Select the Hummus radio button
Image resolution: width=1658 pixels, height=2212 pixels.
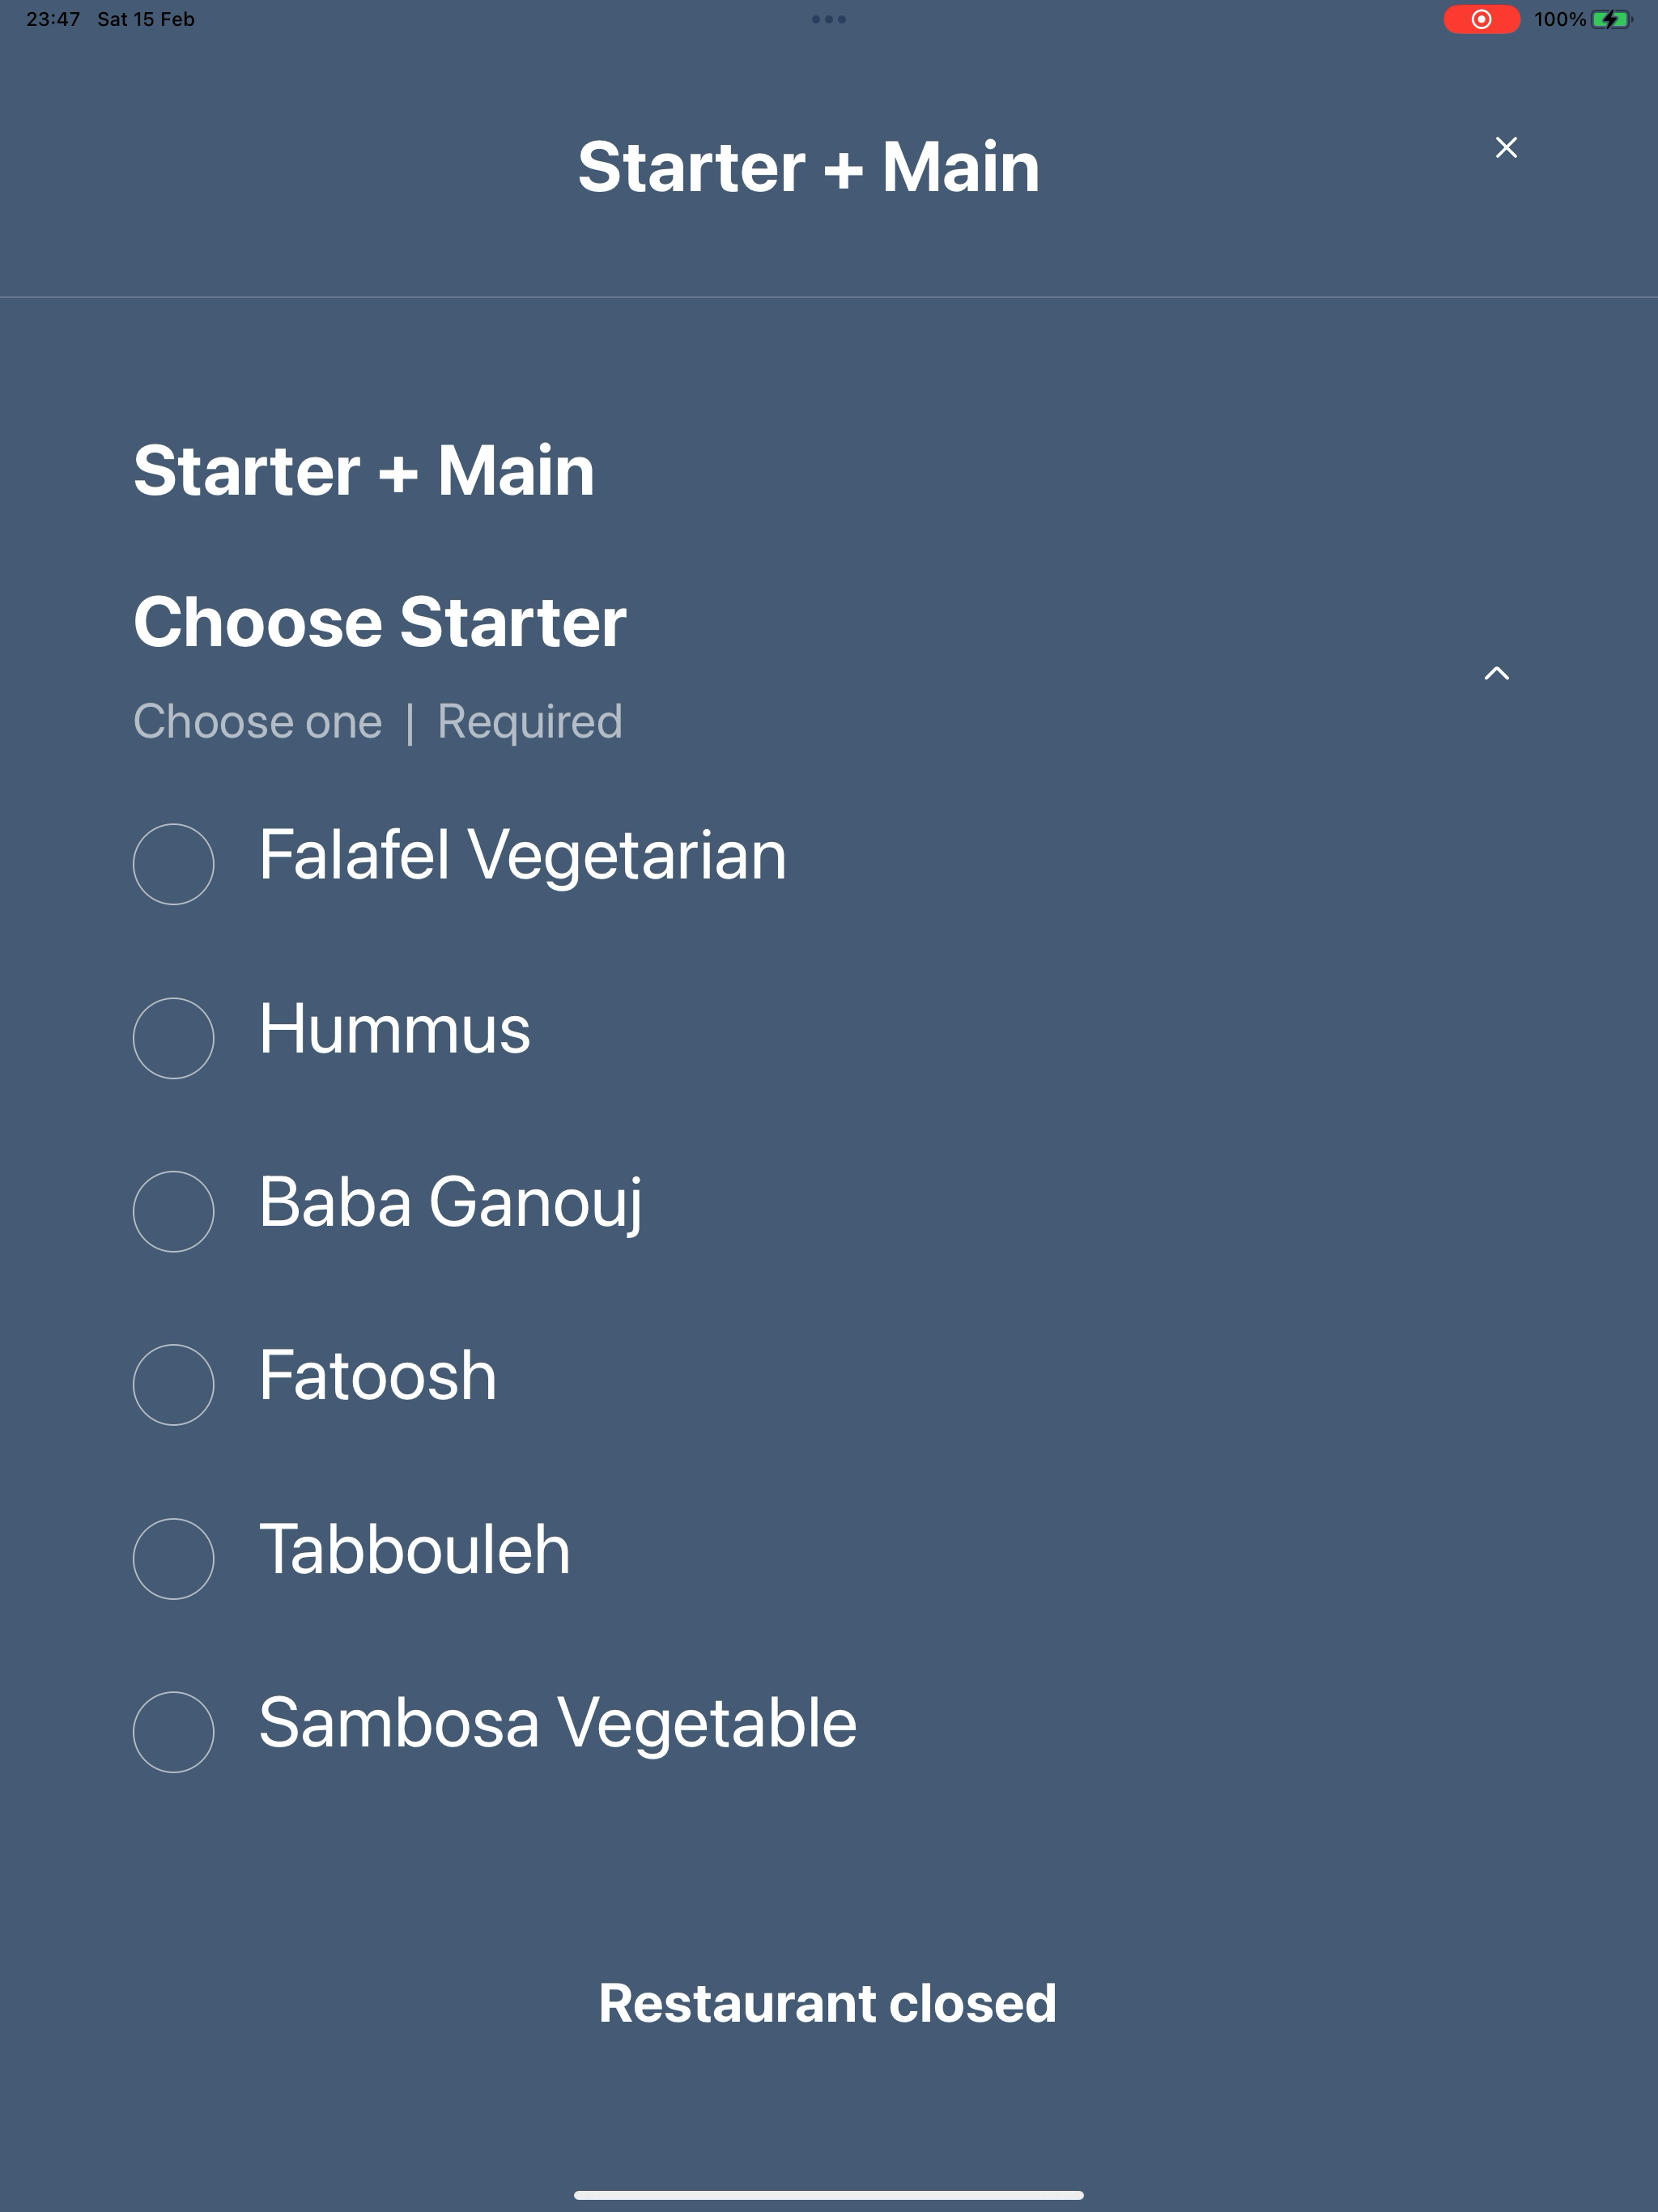point(173,1038)
